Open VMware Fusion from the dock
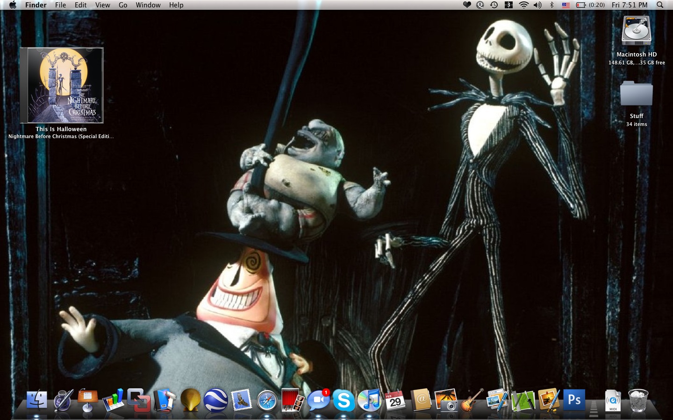The image size is (673, 420). pos(139,400)
